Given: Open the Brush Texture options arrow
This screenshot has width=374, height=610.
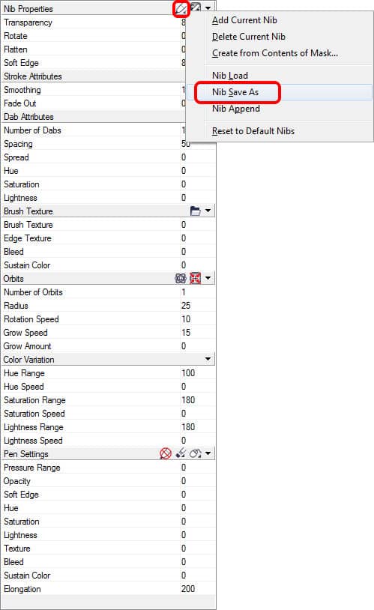Looking at the screenshot, I should (208, 211).
